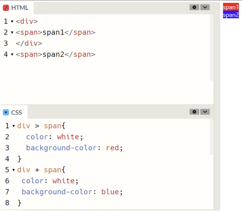Open HTML editor settings gear
This screenshot has height=211, width=242.
(x=194, y=7)
